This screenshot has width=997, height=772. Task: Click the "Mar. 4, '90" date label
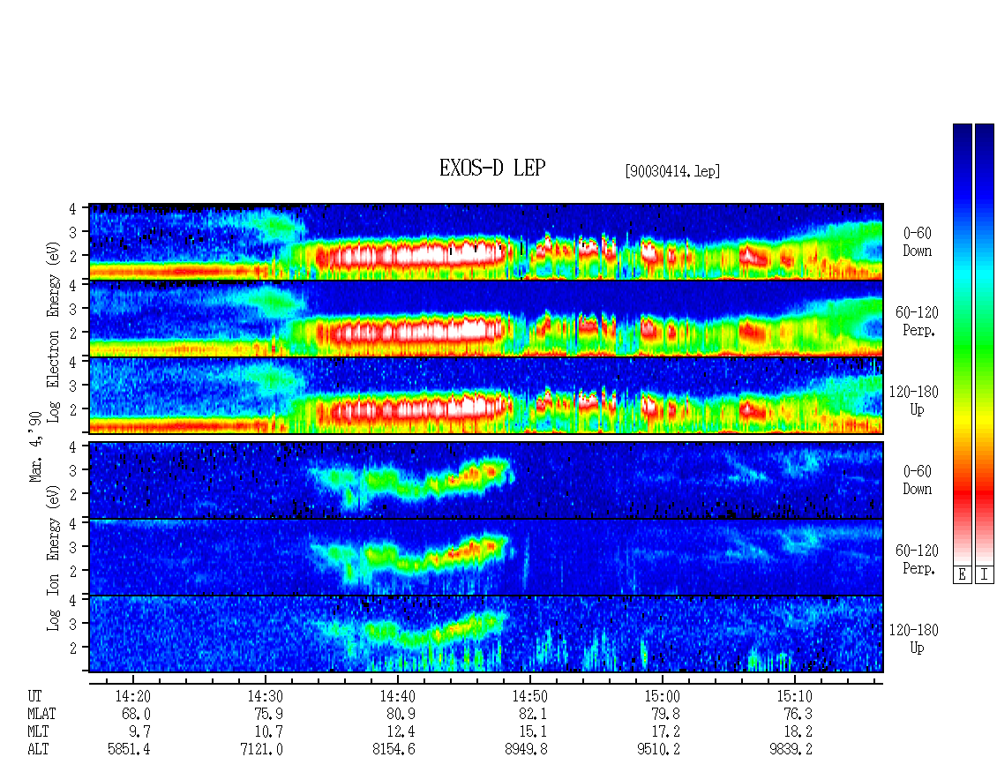tap(35, 446)
